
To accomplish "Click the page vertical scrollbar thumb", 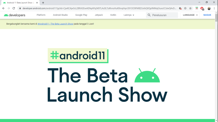I will [x=216, y=18].
